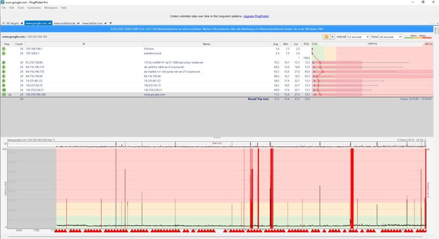Select hop 4 green circle icon
The height and width of the screenshot is (239, 439).
[4, 63]
